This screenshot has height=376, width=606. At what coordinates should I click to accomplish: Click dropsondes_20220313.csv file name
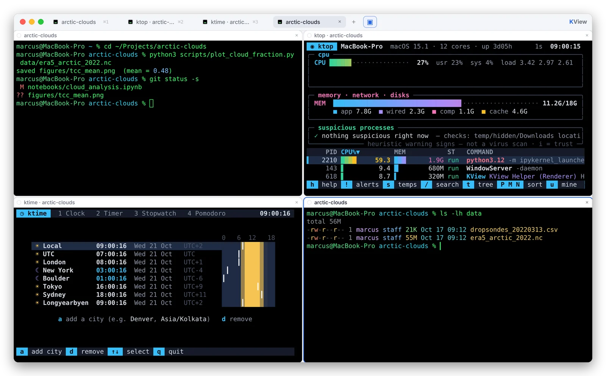click(x=514, y=230)
